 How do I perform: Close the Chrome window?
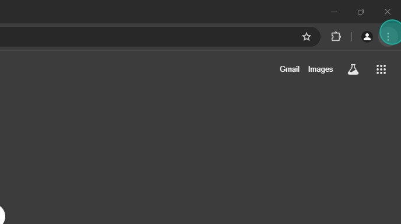coord(388,12)
